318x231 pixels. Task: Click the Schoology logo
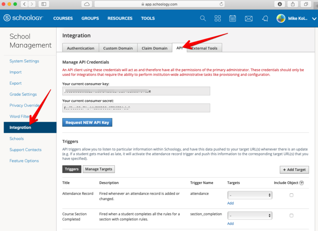tap(23, 18)
